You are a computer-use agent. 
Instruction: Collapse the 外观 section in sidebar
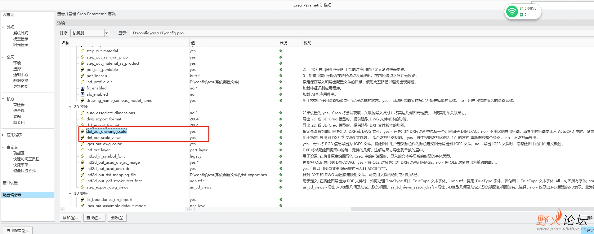pos(3,27)
